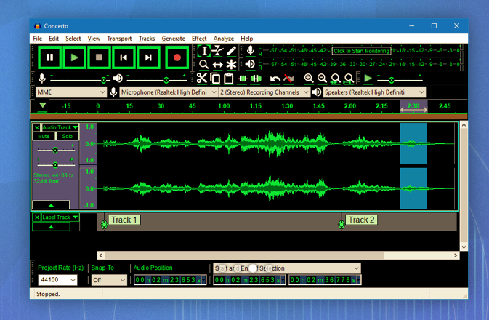Skip to start of project
Image resolution: width=489 pixels, height=320 pixels.
(124, 57)
